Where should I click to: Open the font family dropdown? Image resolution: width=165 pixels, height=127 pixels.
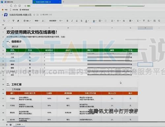click(x=53, y=21)
